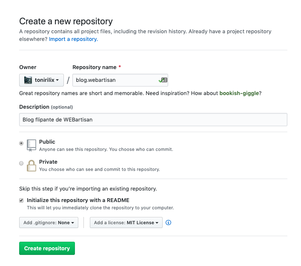Viewport: 301px width, 266px height.
Task: Click 'This will let you immediately clone' text
Action: [x=100, y=208]
